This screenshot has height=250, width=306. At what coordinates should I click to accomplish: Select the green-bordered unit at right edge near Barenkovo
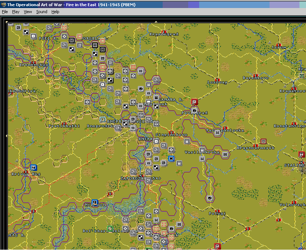click(302, 75)
